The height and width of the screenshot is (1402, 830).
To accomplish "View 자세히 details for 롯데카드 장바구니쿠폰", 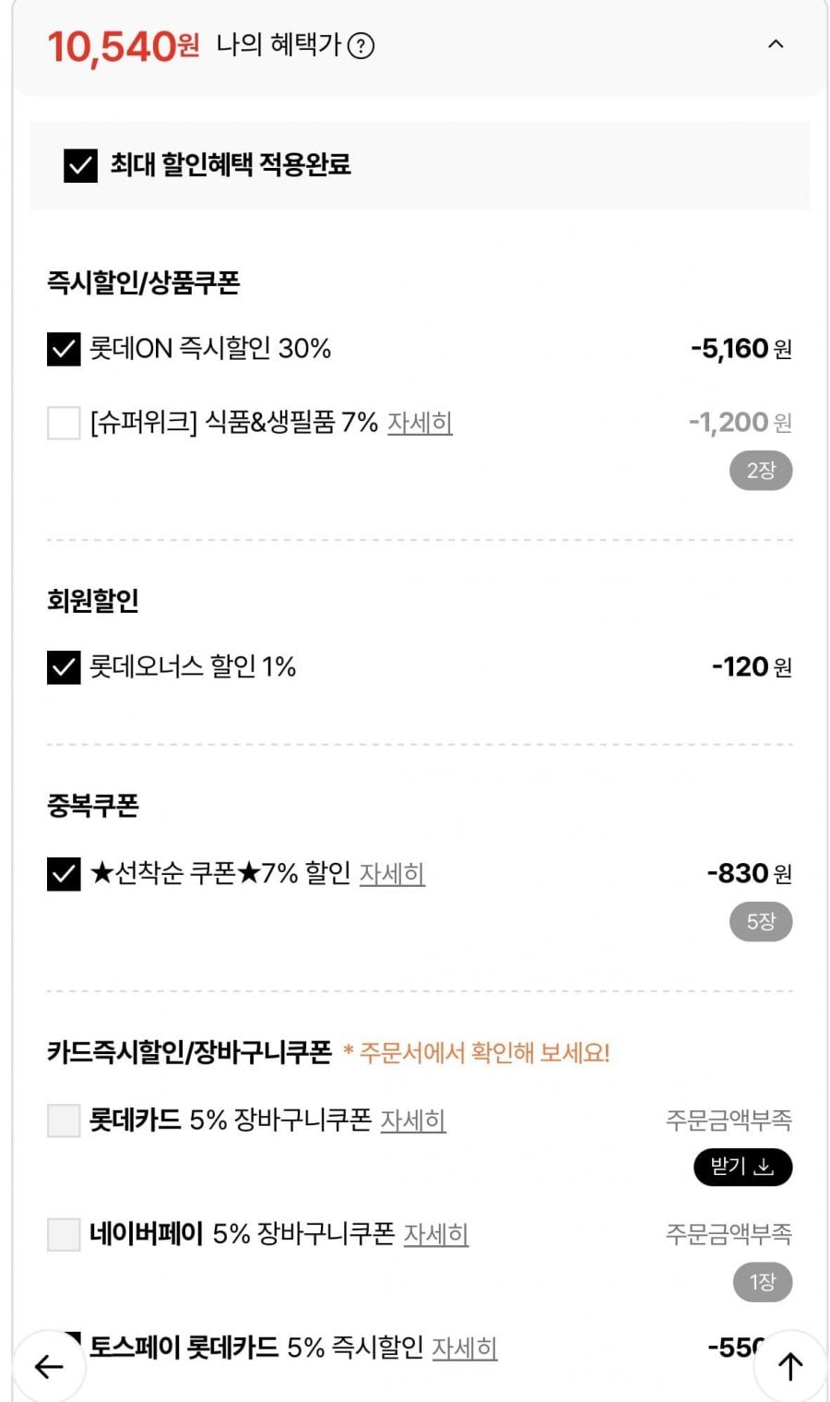I will (x=413, y=1120).
